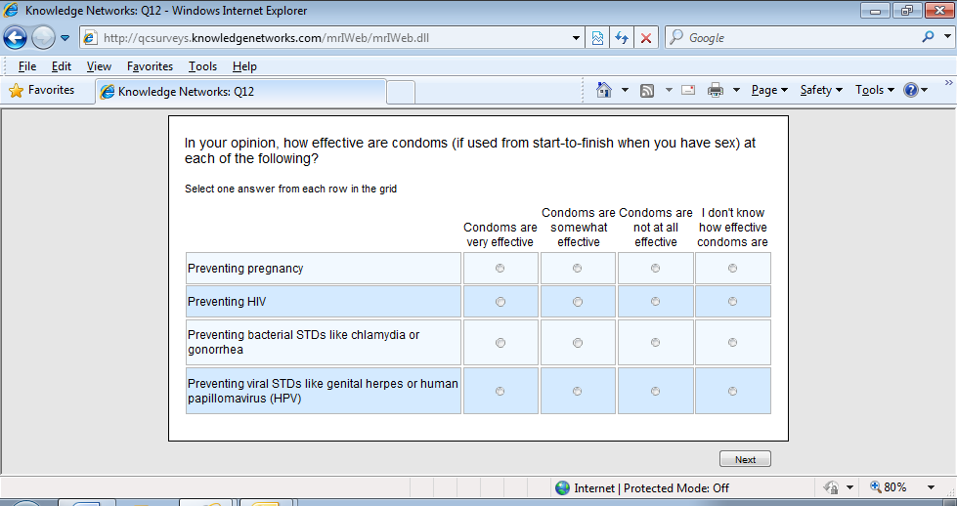Click the Print icon

click(716, 90)
